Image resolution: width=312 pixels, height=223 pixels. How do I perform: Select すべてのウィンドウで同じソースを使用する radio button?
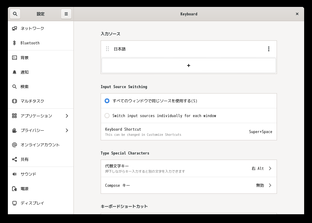(107, 101)
